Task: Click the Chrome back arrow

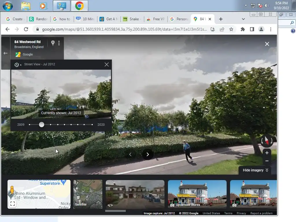Action: pos(7,29)
